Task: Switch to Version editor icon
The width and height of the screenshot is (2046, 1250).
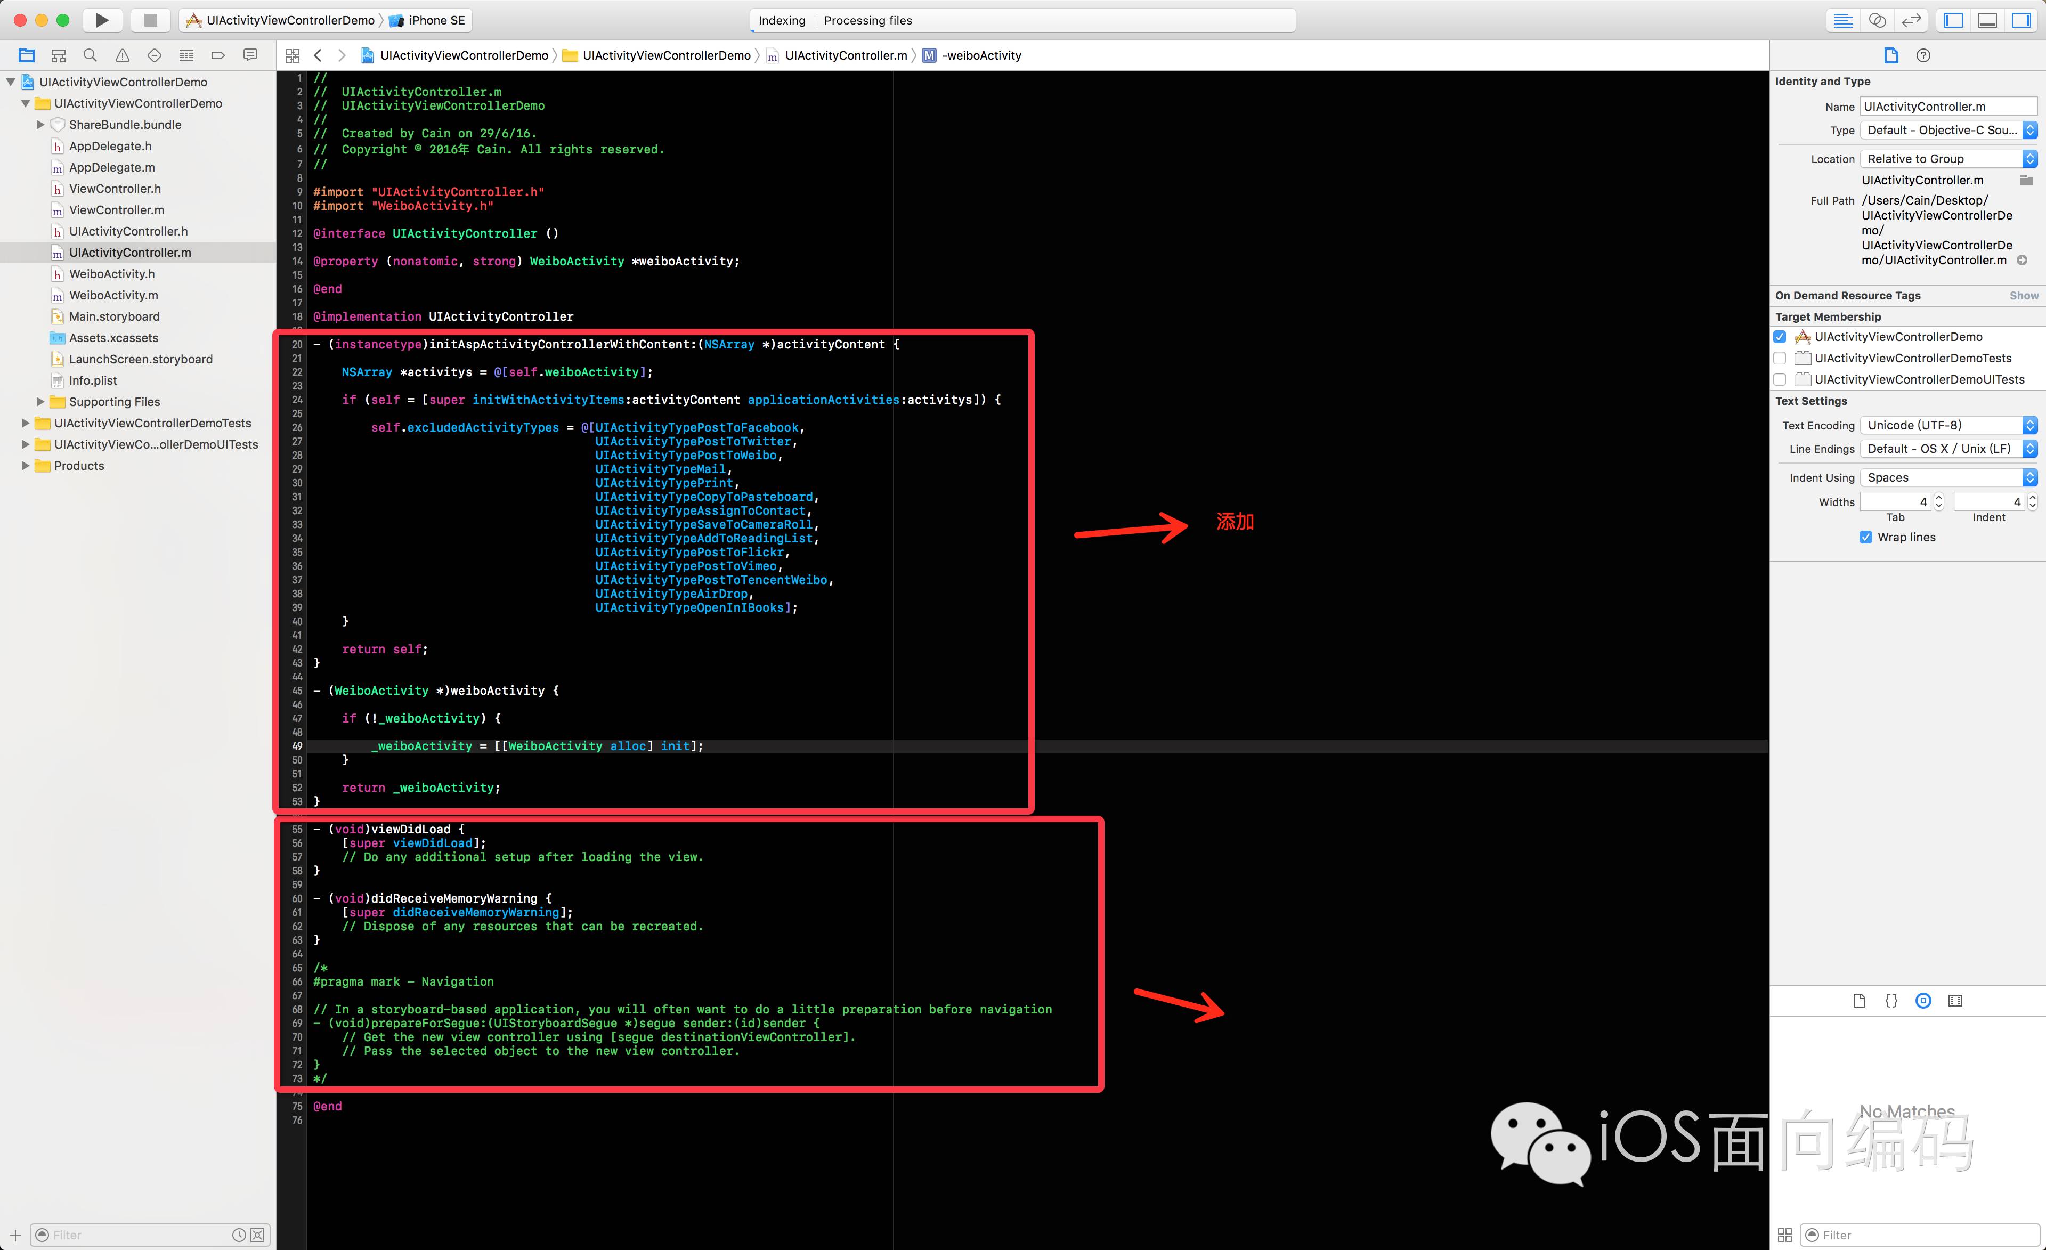Action: pyautogui.click(x=1912, y=20)
